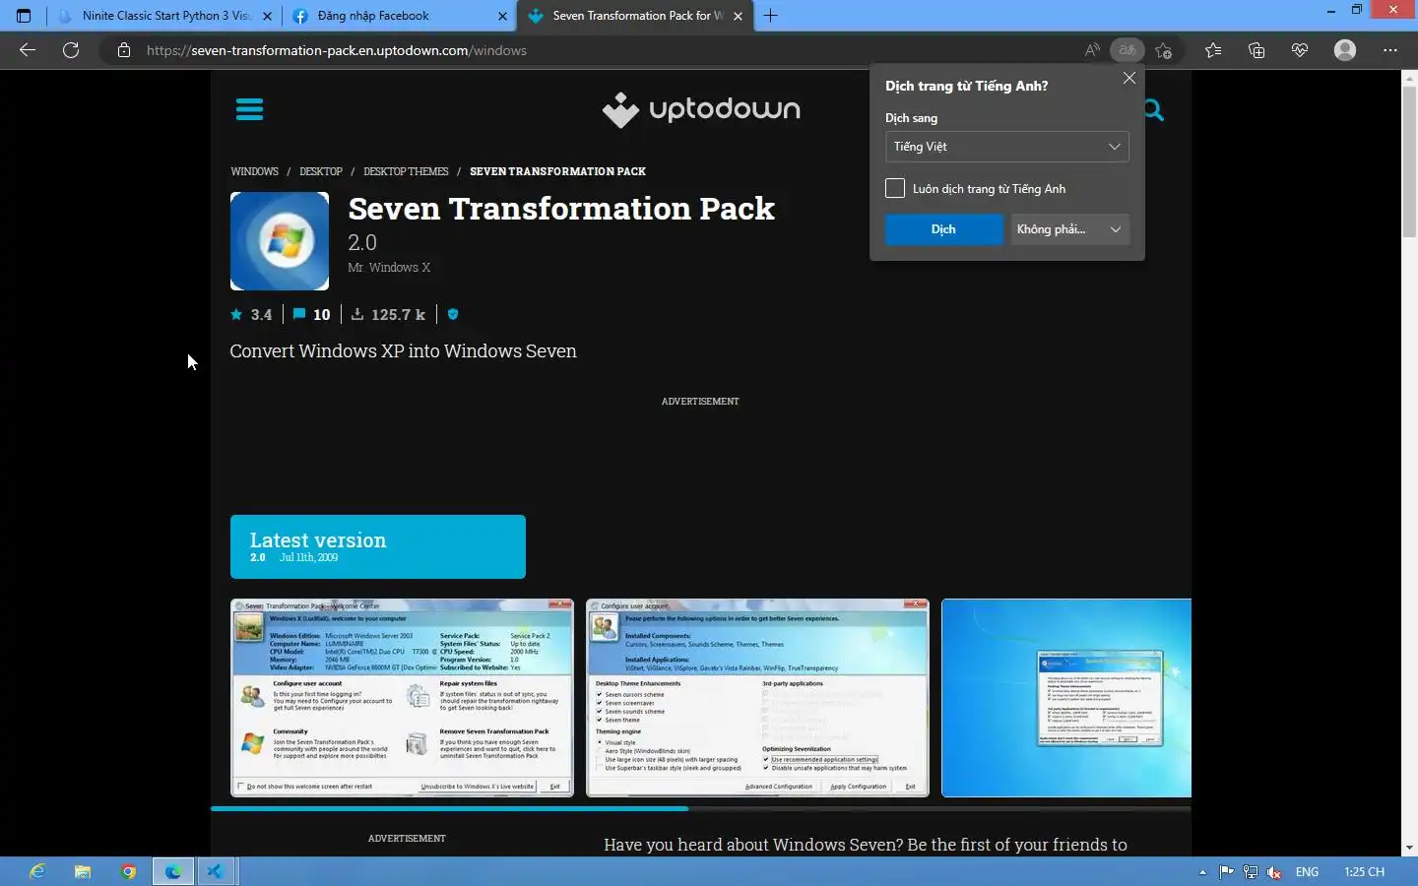Image resolution: width=1418 pixels, height=886 pixels.
Task: Click the network tray icon
Action: click(x=1251, y=872)
